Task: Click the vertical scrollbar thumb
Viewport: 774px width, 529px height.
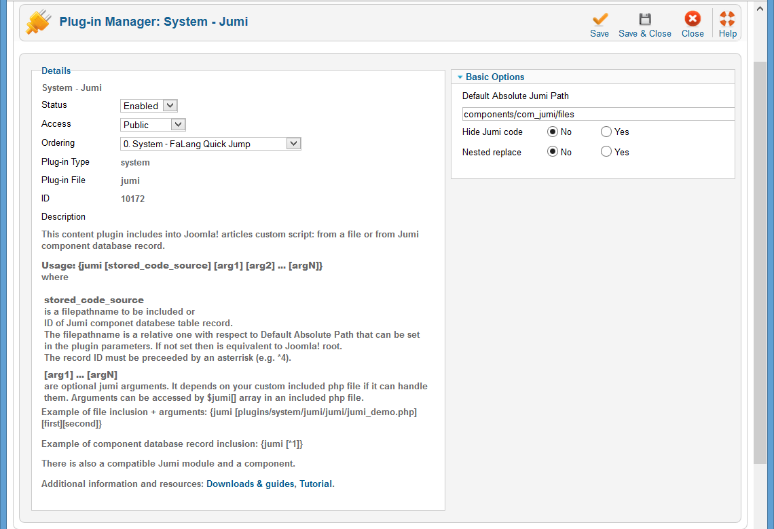Action: [760, 262]
